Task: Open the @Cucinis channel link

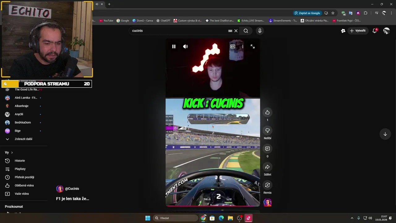Action: tap(72, 189)
